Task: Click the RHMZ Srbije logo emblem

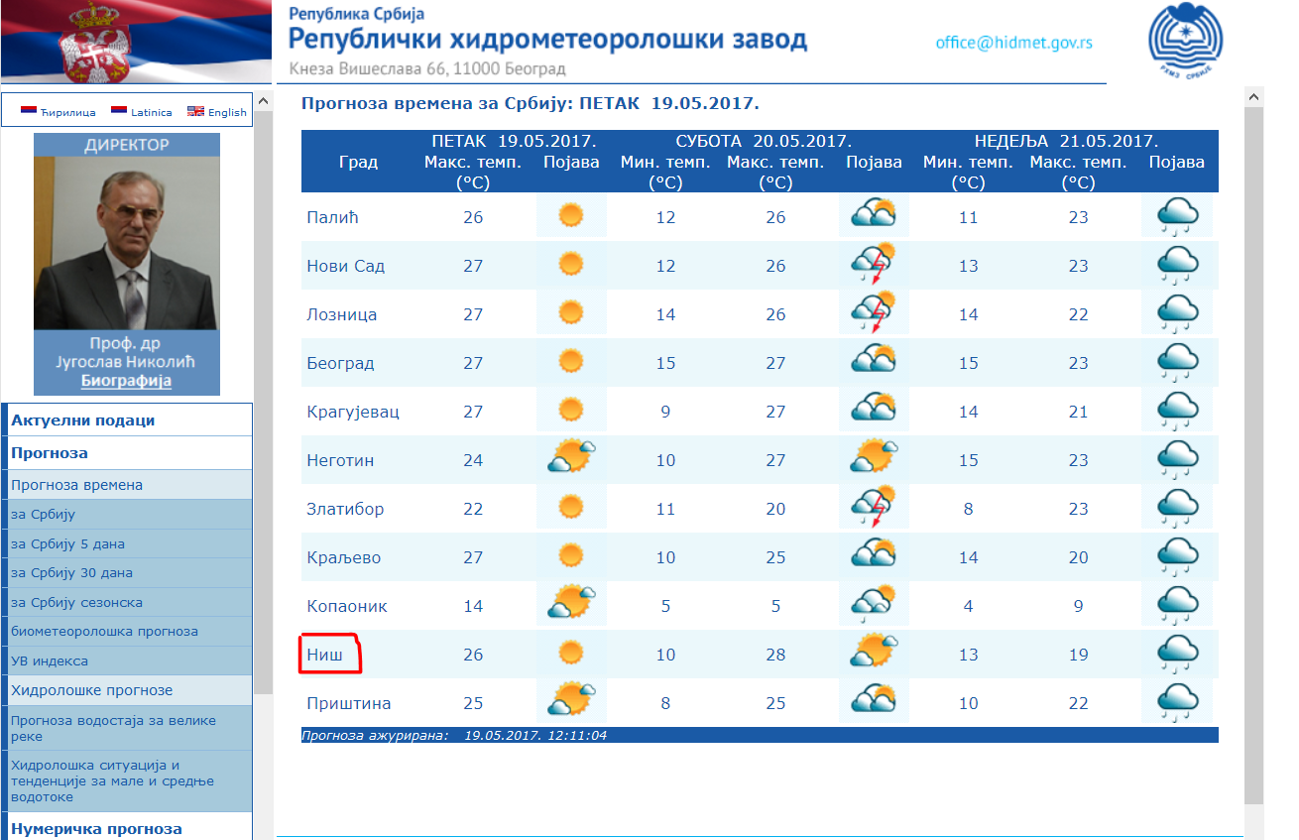Action: (x=1184, y=43)
